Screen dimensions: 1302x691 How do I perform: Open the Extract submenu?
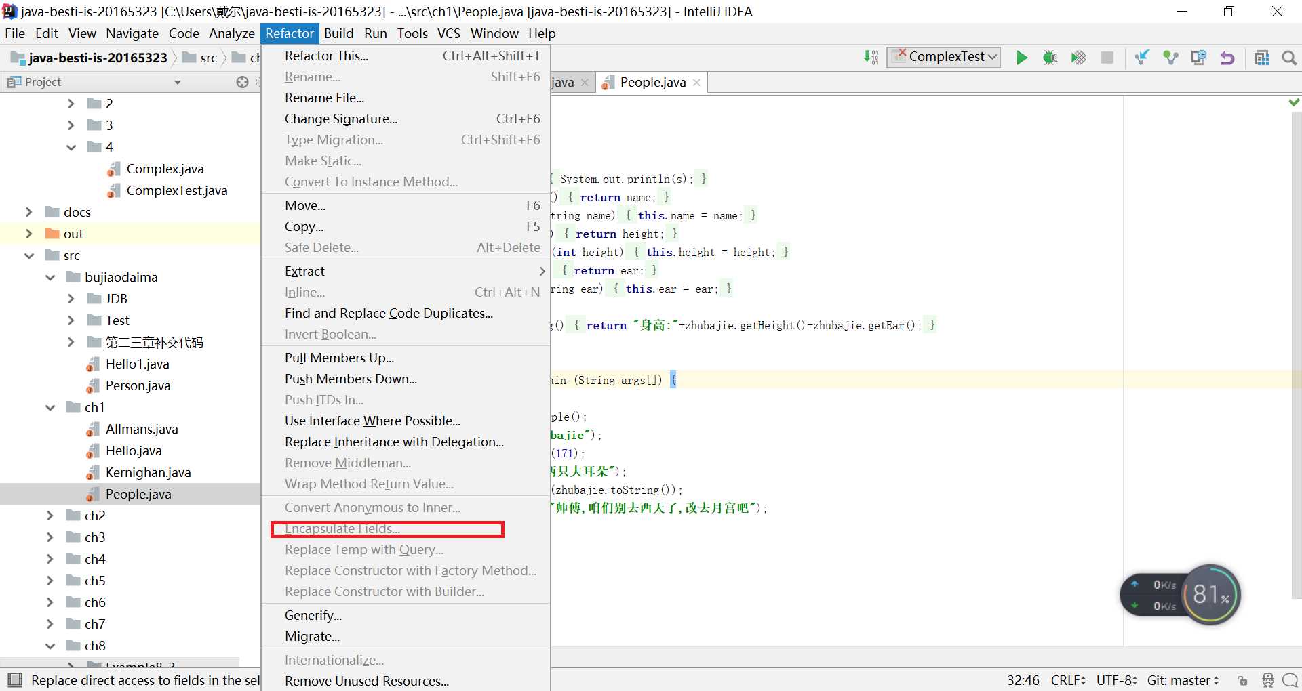click(x=406, y=271)
